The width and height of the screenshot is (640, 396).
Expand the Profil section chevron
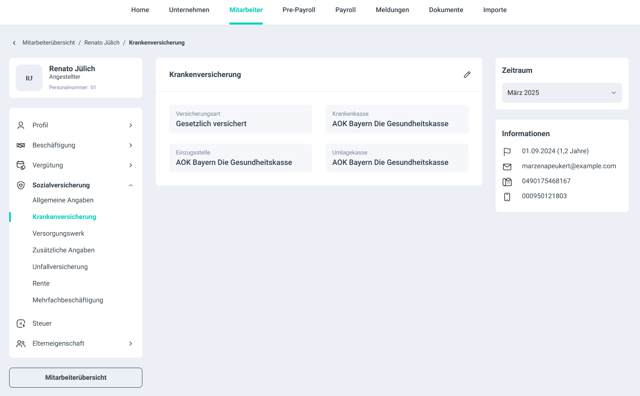tap(131, 125)
